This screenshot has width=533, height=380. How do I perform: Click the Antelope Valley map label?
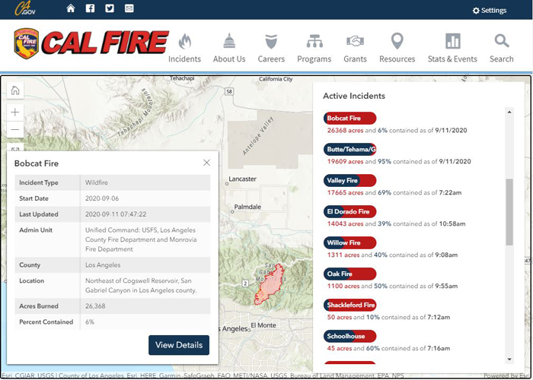pyautogui.click(x=258, y=136)
